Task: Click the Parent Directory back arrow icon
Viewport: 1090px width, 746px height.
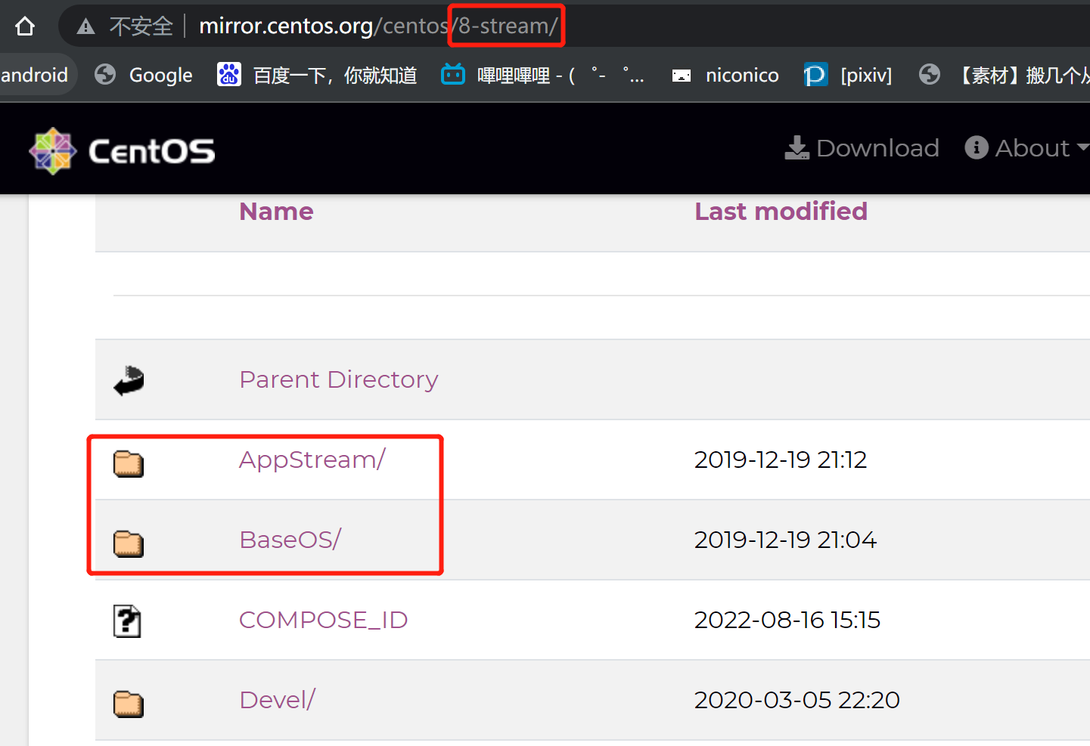Action: (129, 380)
